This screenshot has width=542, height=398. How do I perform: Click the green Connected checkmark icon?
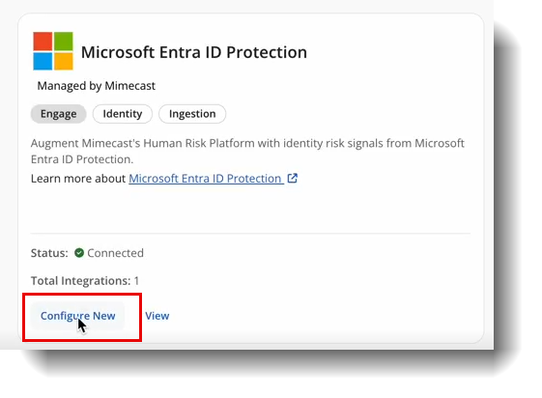[79, 253]
